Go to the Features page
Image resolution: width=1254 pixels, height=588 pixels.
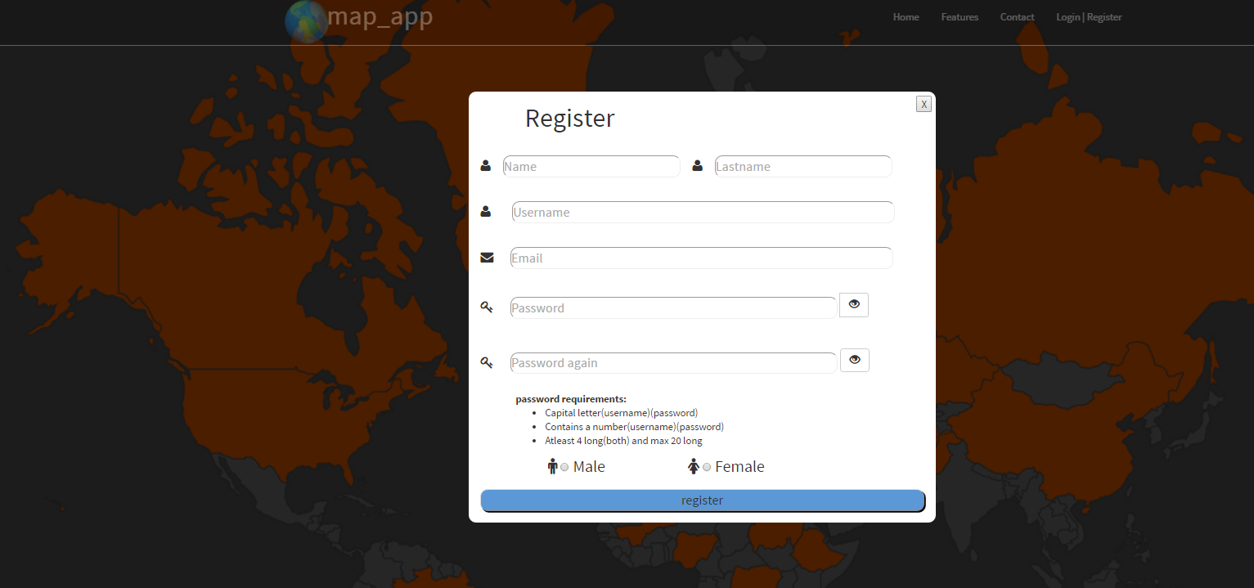click(x=960, y=17)
